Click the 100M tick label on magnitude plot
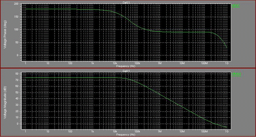Screen dimensions: 256x137 pos(204,132)
